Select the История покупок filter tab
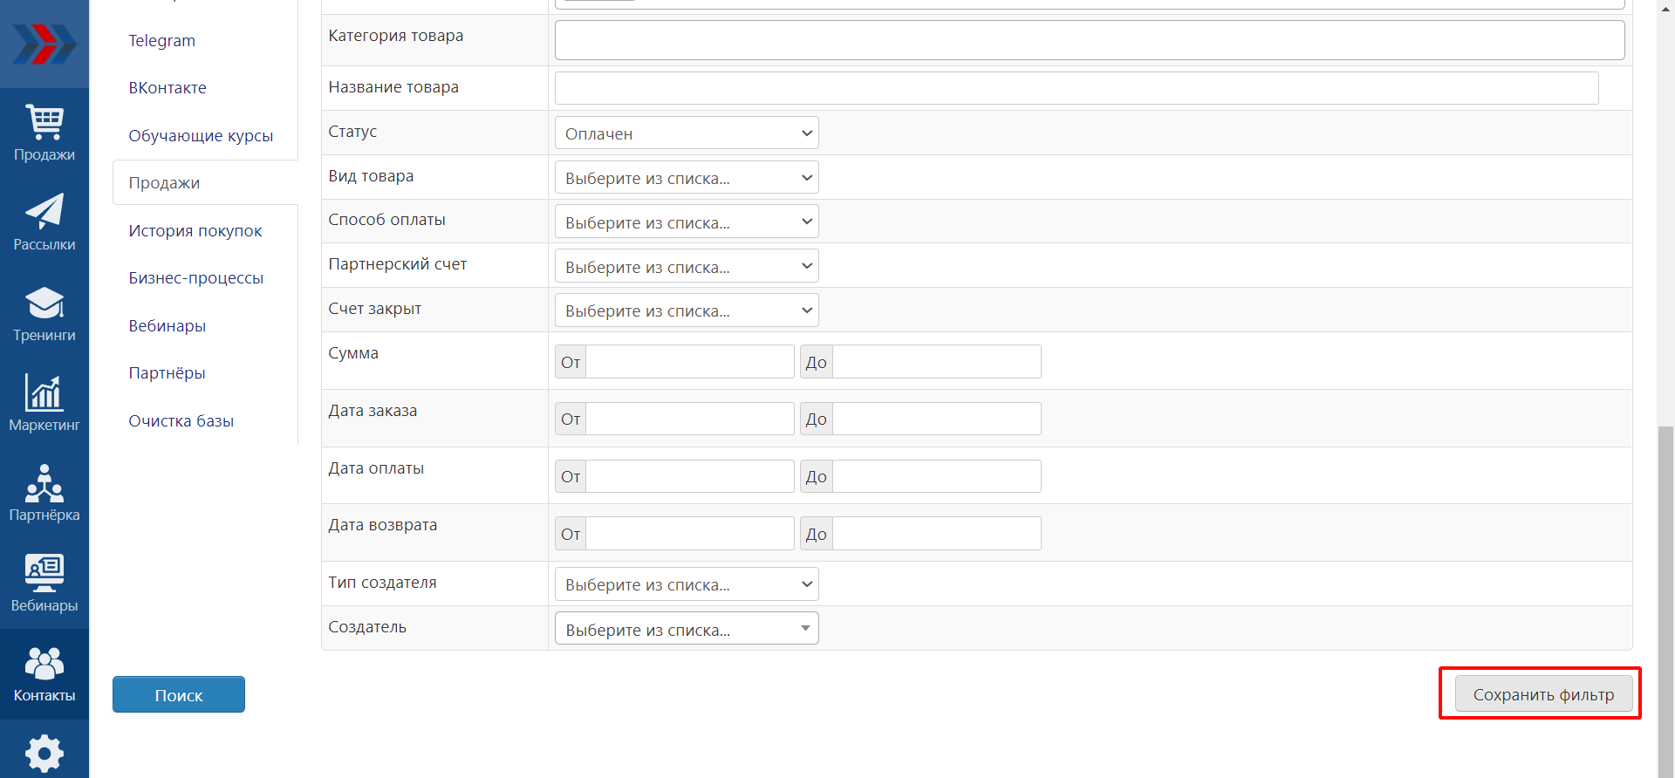The height and width of the screenshot is (778, 1675). [x=195, y=231]
